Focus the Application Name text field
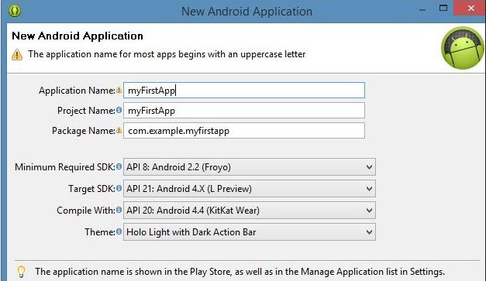The height and width of the screenshot is (281, 486). coord(244,91)
